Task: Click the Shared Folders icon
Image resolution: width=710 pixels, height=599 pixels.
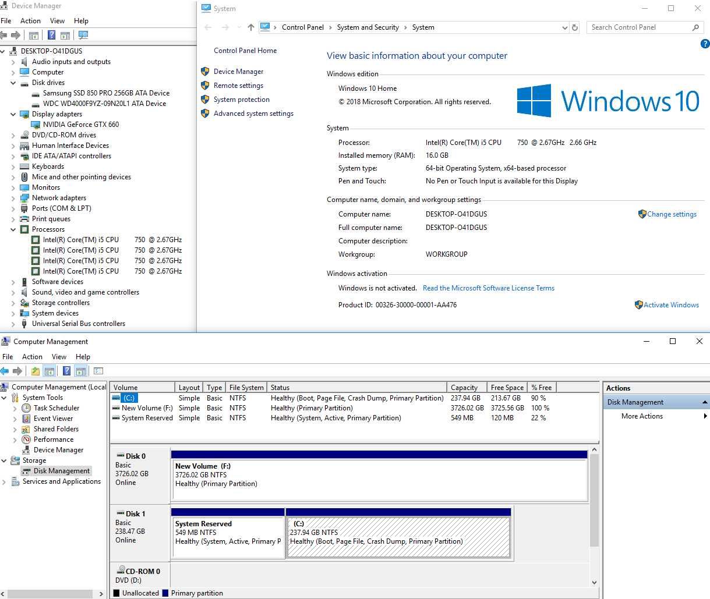Action: click(x=26, y=429)
